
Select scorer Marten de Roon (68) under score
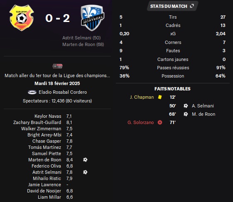[83, 44]
